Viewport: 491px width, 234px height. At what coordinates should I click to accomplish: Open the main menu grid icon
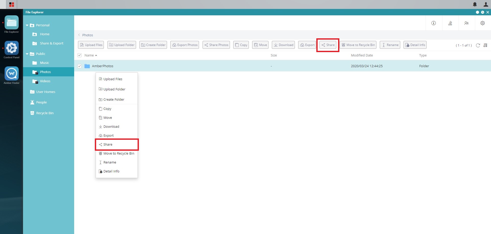click(12, 4)
